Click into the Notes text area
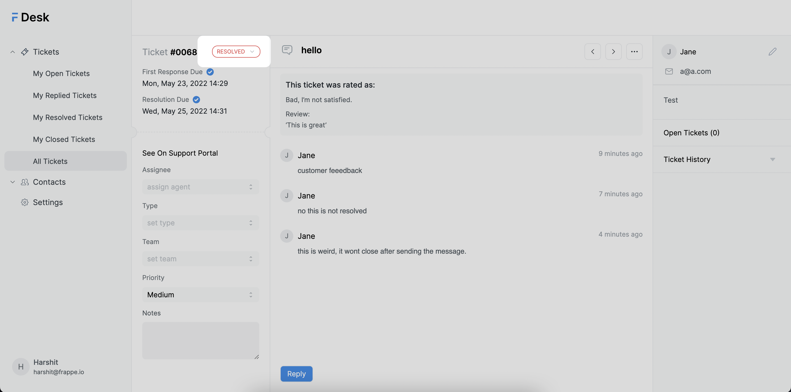 tap(200, 340)
